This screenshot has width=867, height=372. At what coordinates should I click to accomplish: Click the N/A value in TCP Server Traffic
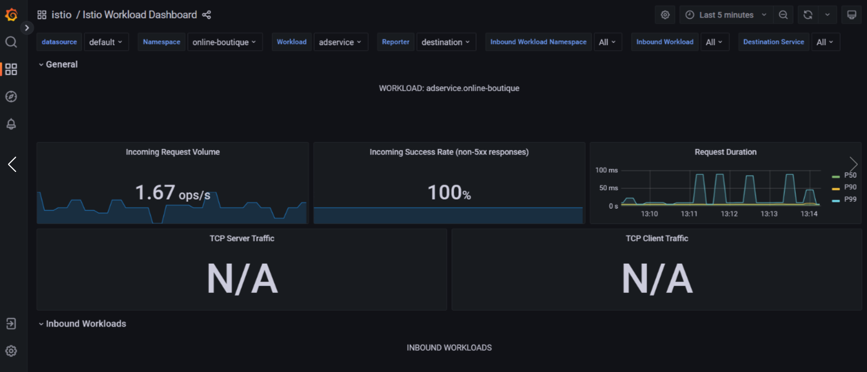pyautogui.click(x=242, y=279)
